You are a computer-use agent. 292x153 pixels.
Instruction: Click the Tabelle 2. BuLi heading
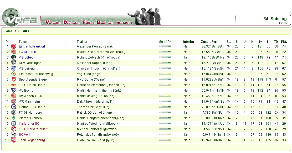17,31
